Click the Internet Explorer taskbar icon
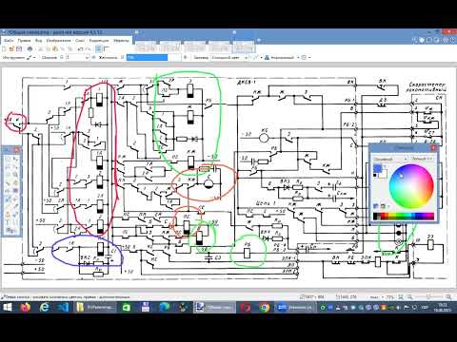Screen dimensions: 457x342 coord(45,307)
